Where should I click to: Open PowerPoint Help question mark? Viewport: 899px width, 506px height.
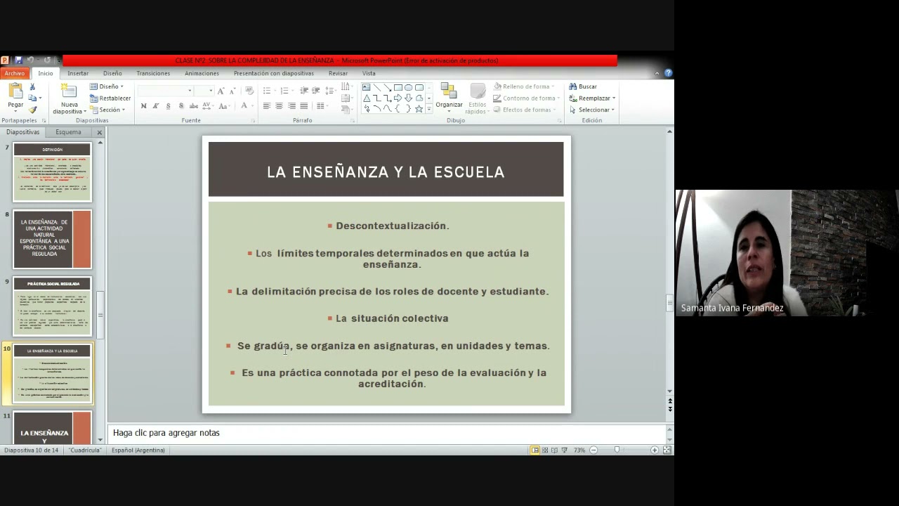click(668, 73)
